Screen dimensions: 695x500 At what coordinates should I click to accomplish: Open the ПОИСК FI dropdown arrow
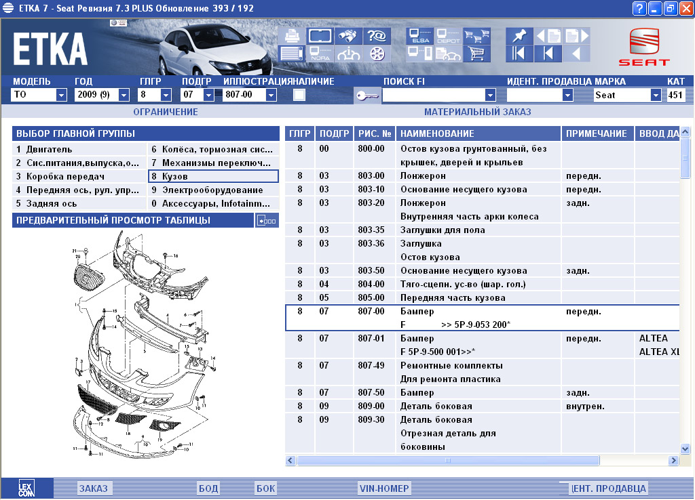[x=490, y=95]
